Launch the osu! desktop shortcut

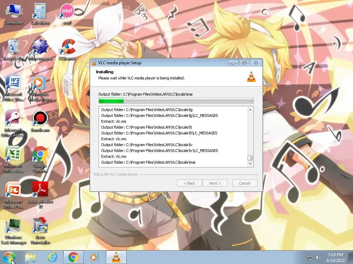click(x=67, y=14)
